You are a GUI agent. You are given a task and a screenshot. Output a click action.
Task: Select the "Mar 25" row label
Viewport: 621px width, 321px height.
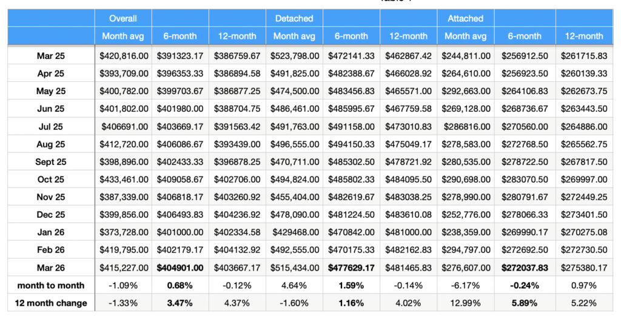[51, 56]
